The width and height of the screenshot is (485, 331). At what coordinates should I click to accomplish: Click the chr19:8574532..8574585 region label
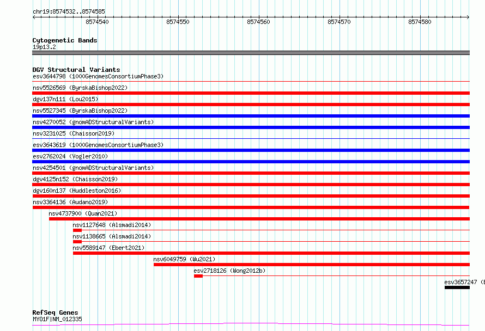coord(69,11)
